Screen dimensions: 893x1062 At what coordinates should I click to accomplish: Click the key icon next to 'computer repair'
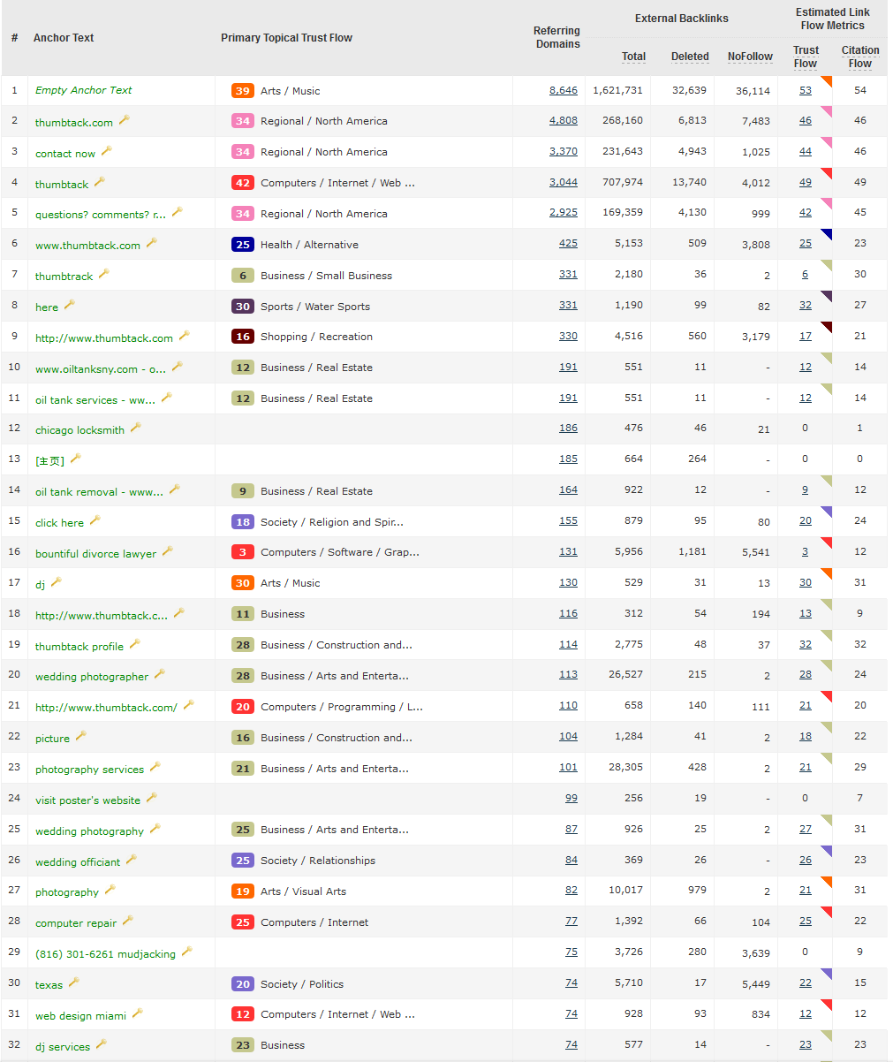(x=128, y=921)
